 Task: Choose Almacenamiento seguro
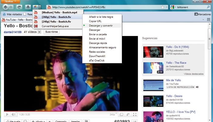pos(102,48)
